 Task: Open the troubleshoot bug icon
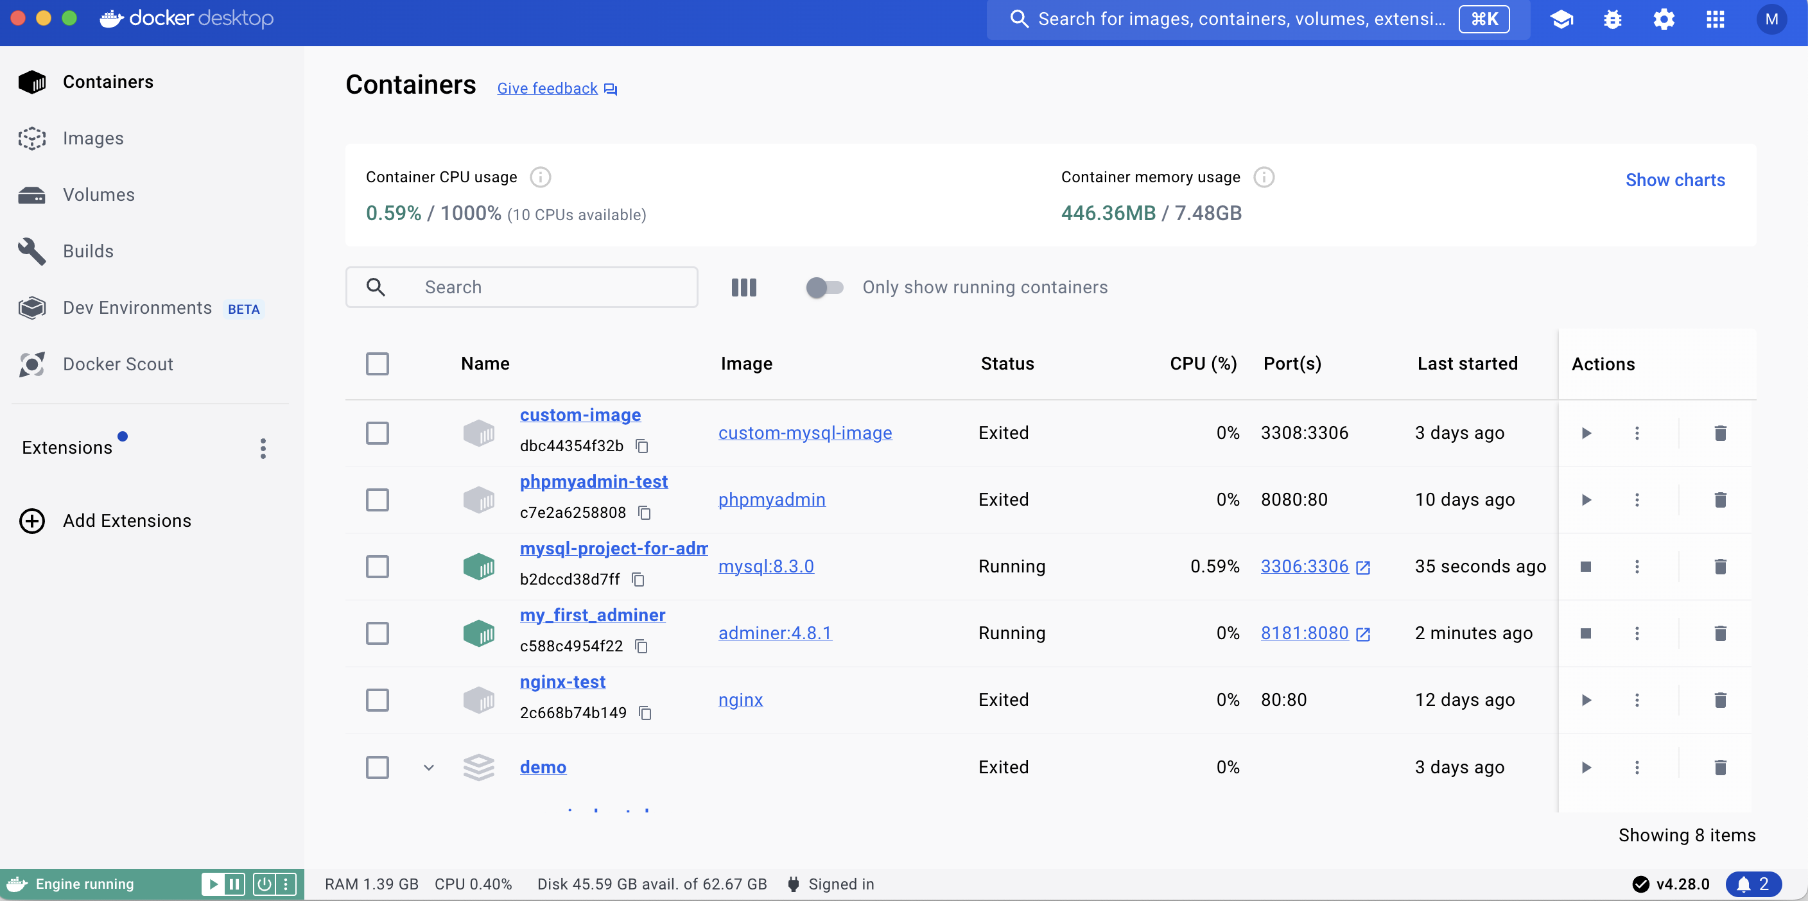pyautogui.click(x=1612, y=19)
